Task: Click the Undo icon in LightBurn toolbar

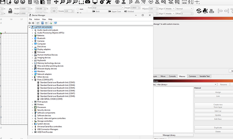Action: [x=16, y=2]
